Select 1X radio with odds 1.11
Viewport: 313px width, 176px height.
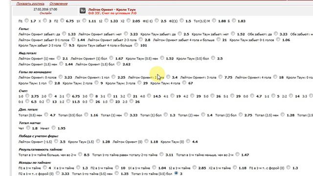[x=84, y=21]
